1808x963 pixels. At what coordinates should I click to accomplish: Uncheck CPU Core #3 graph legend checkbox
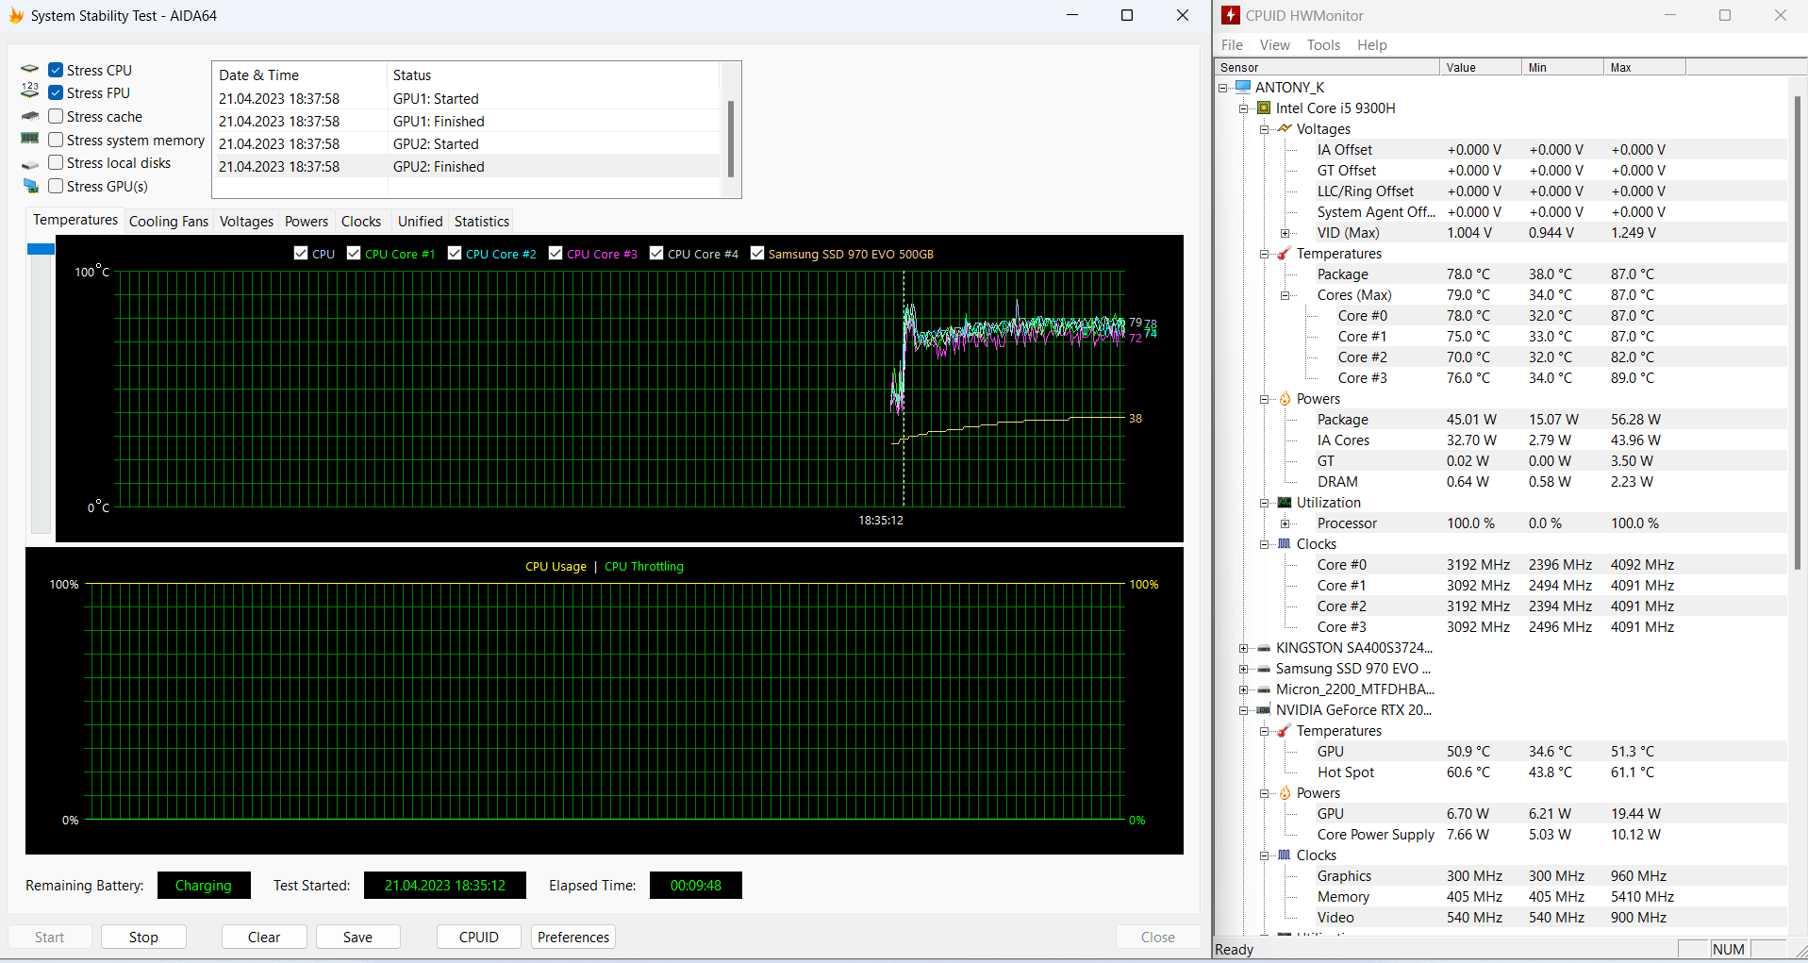pyautogui.click(x=556, y=254)
